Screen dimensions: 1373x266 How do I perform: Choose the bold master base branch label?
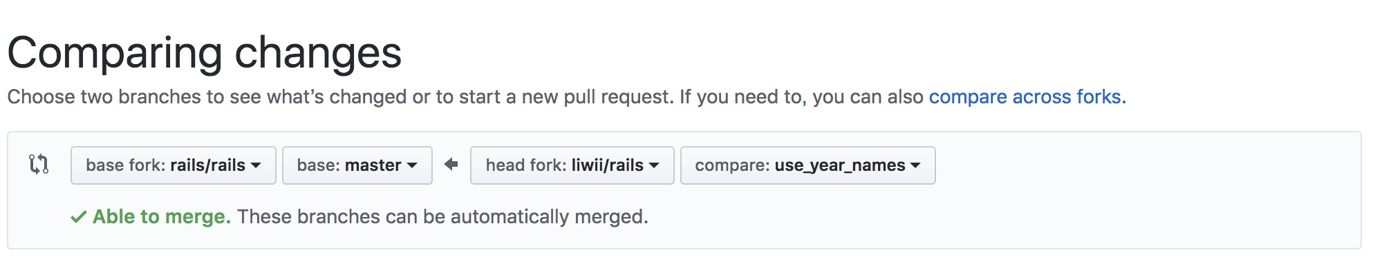click(373, 165)
